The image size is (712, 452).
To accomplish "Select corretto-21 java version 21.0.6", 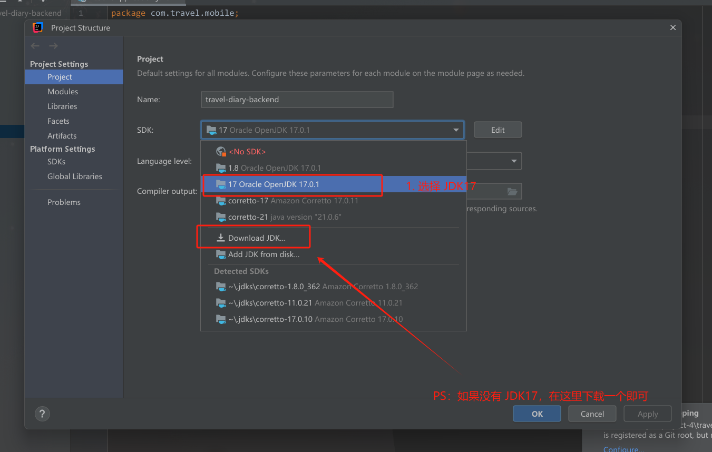I will (x=334, y=217).
